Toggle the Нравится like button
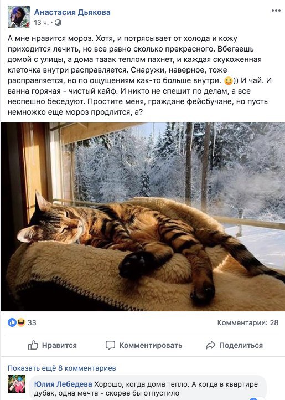Viewport: 285px width, 400px height. (x=52, y=345)
